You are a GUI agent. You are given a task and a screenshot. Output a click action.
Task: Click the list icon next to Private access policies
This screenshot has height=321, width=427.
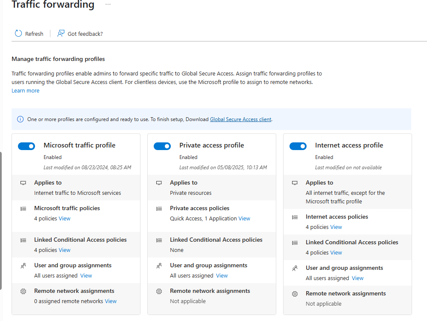click(159, 208)
